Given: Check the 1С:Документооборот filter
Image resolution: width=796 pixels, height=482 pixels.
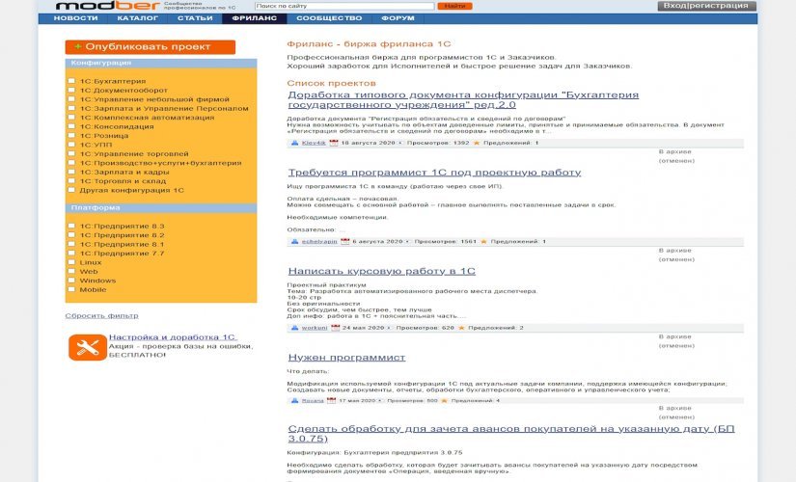Looking at the screenshot, I should [71, 90].
